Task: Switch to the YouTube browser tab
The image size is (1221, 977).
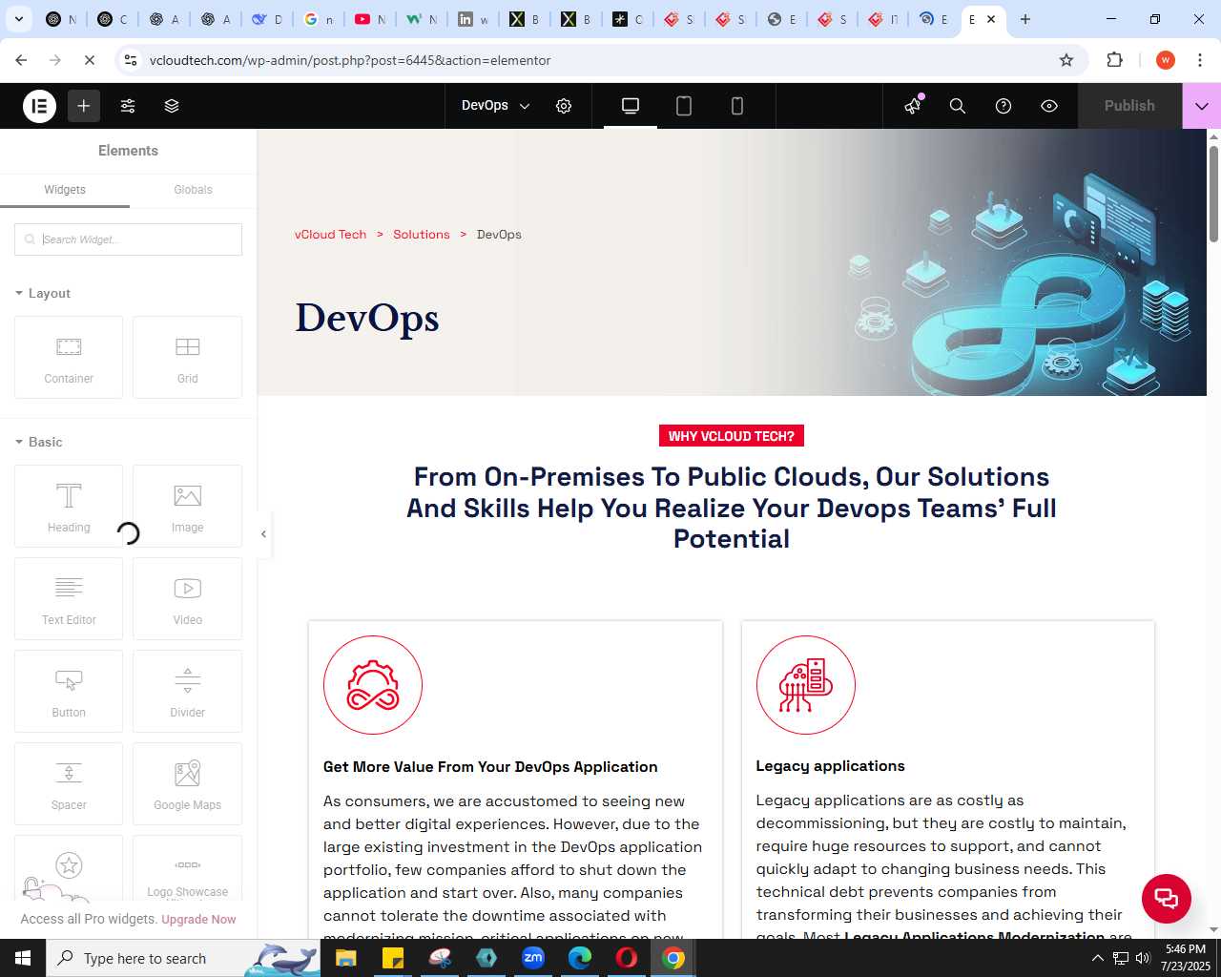Action: click(x=370, y=19)
